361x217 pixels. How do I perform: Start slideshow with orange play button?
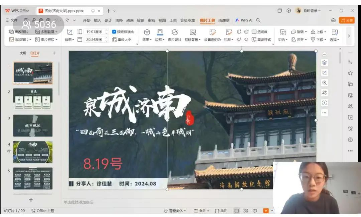pyautogui.click(x=266, y=211)
